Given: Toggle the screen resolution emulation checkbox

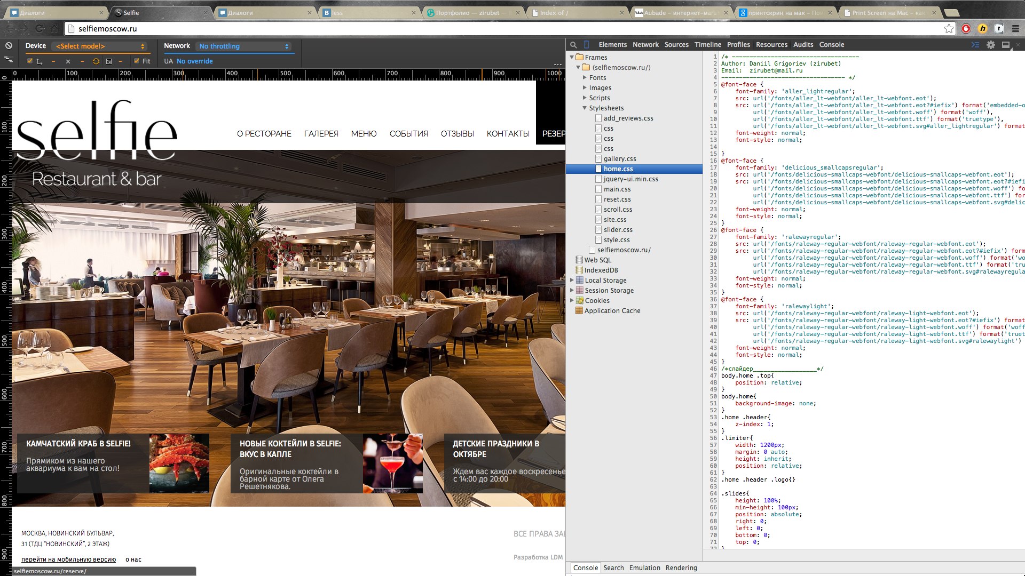Looking at the screenshot, I should (x=30, y=61).
